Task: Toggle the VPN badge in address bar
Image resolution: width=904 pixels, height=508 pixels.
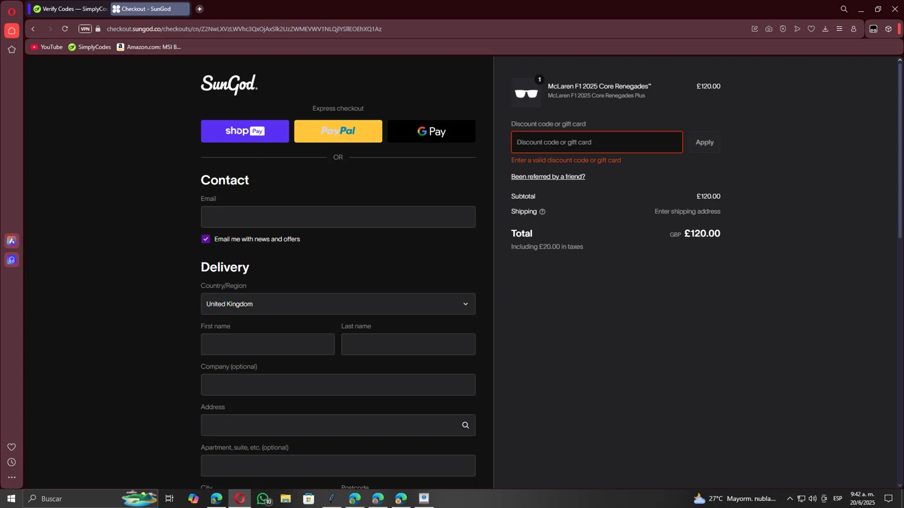Action: (x=85, y=29)
